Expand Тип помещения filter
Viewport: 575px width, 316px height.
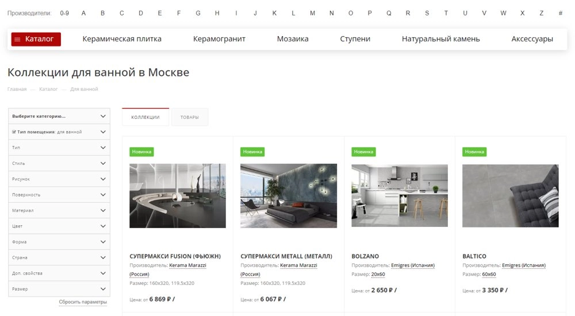coord(59,132)
